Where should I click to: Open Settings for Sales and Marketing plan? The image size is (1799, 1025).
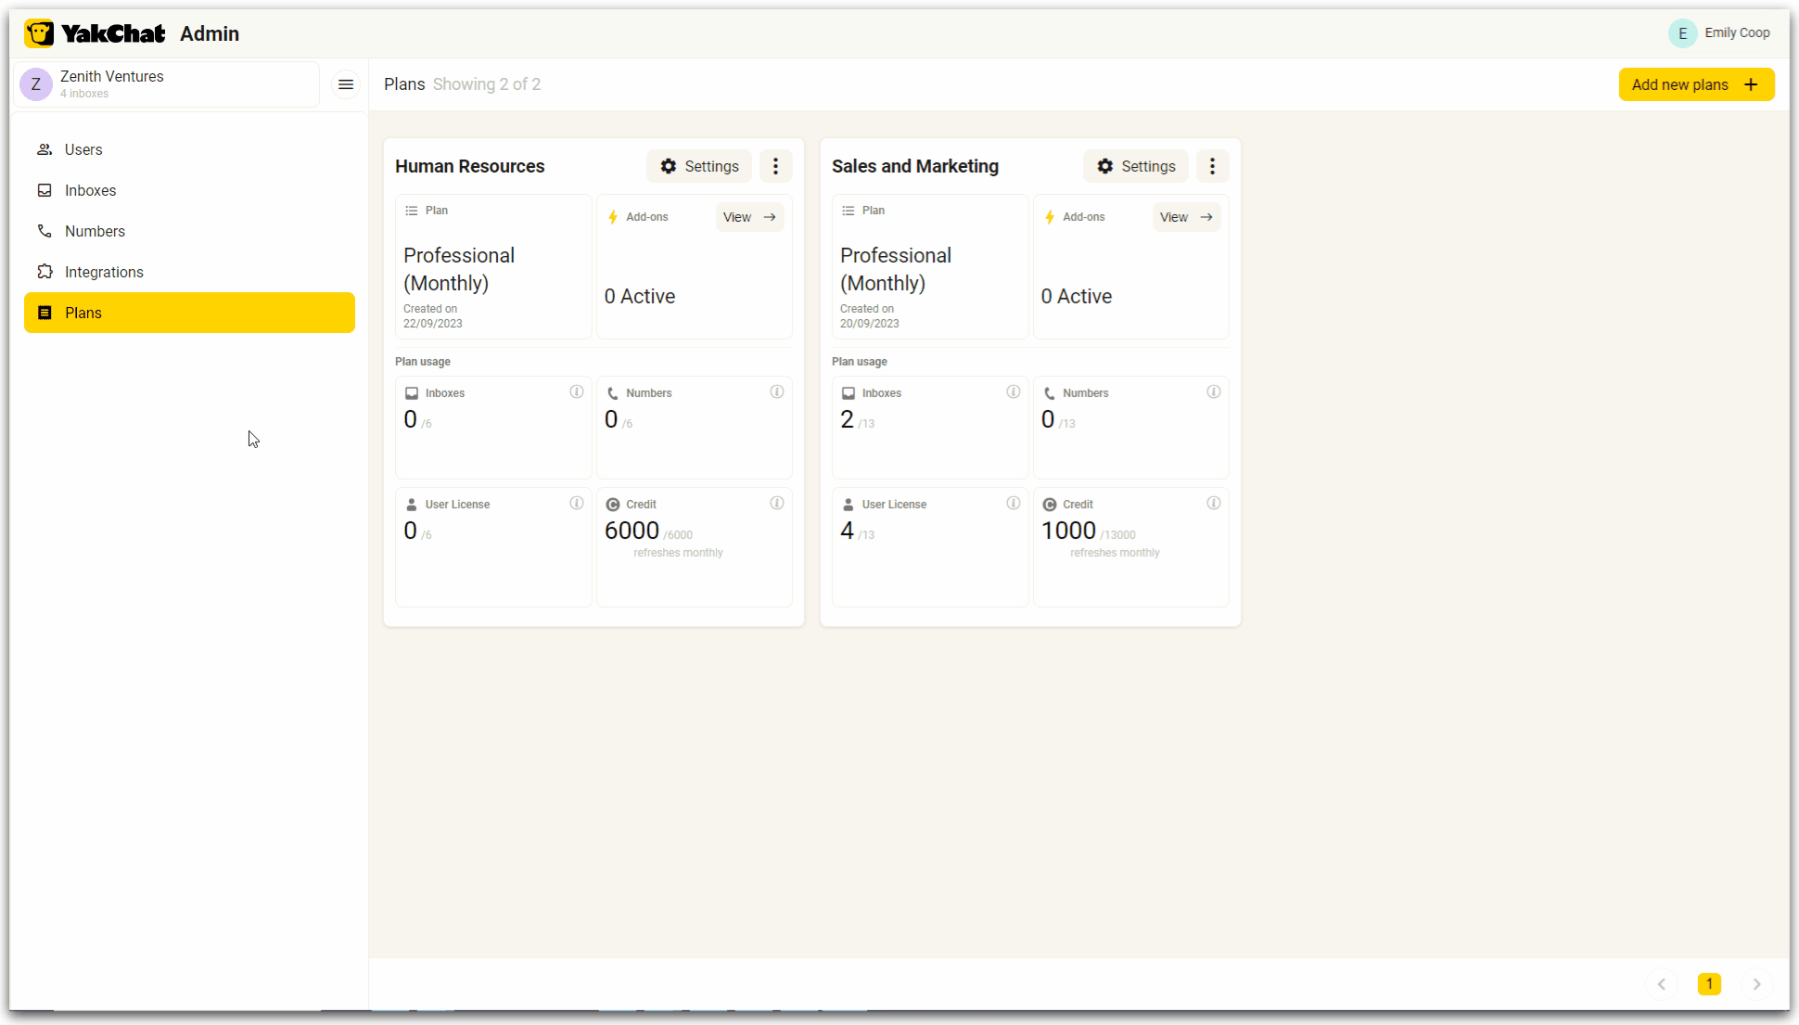coord(1135,166)
